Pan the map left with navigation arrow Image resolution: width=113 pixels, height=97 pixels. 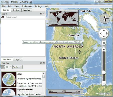point(101,33)
